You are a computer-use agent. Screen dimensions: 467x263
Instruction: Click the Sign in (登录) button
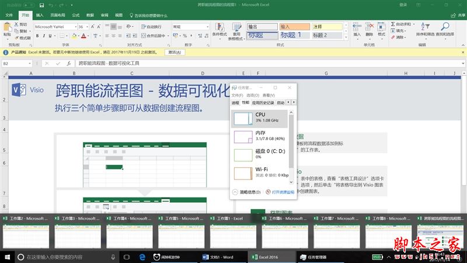pos(403,5)
